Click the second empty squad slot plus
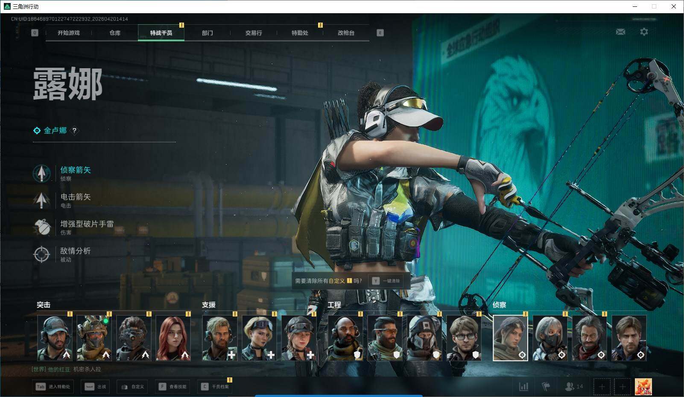Screen dimensions: 684x397 coord(623,387)
